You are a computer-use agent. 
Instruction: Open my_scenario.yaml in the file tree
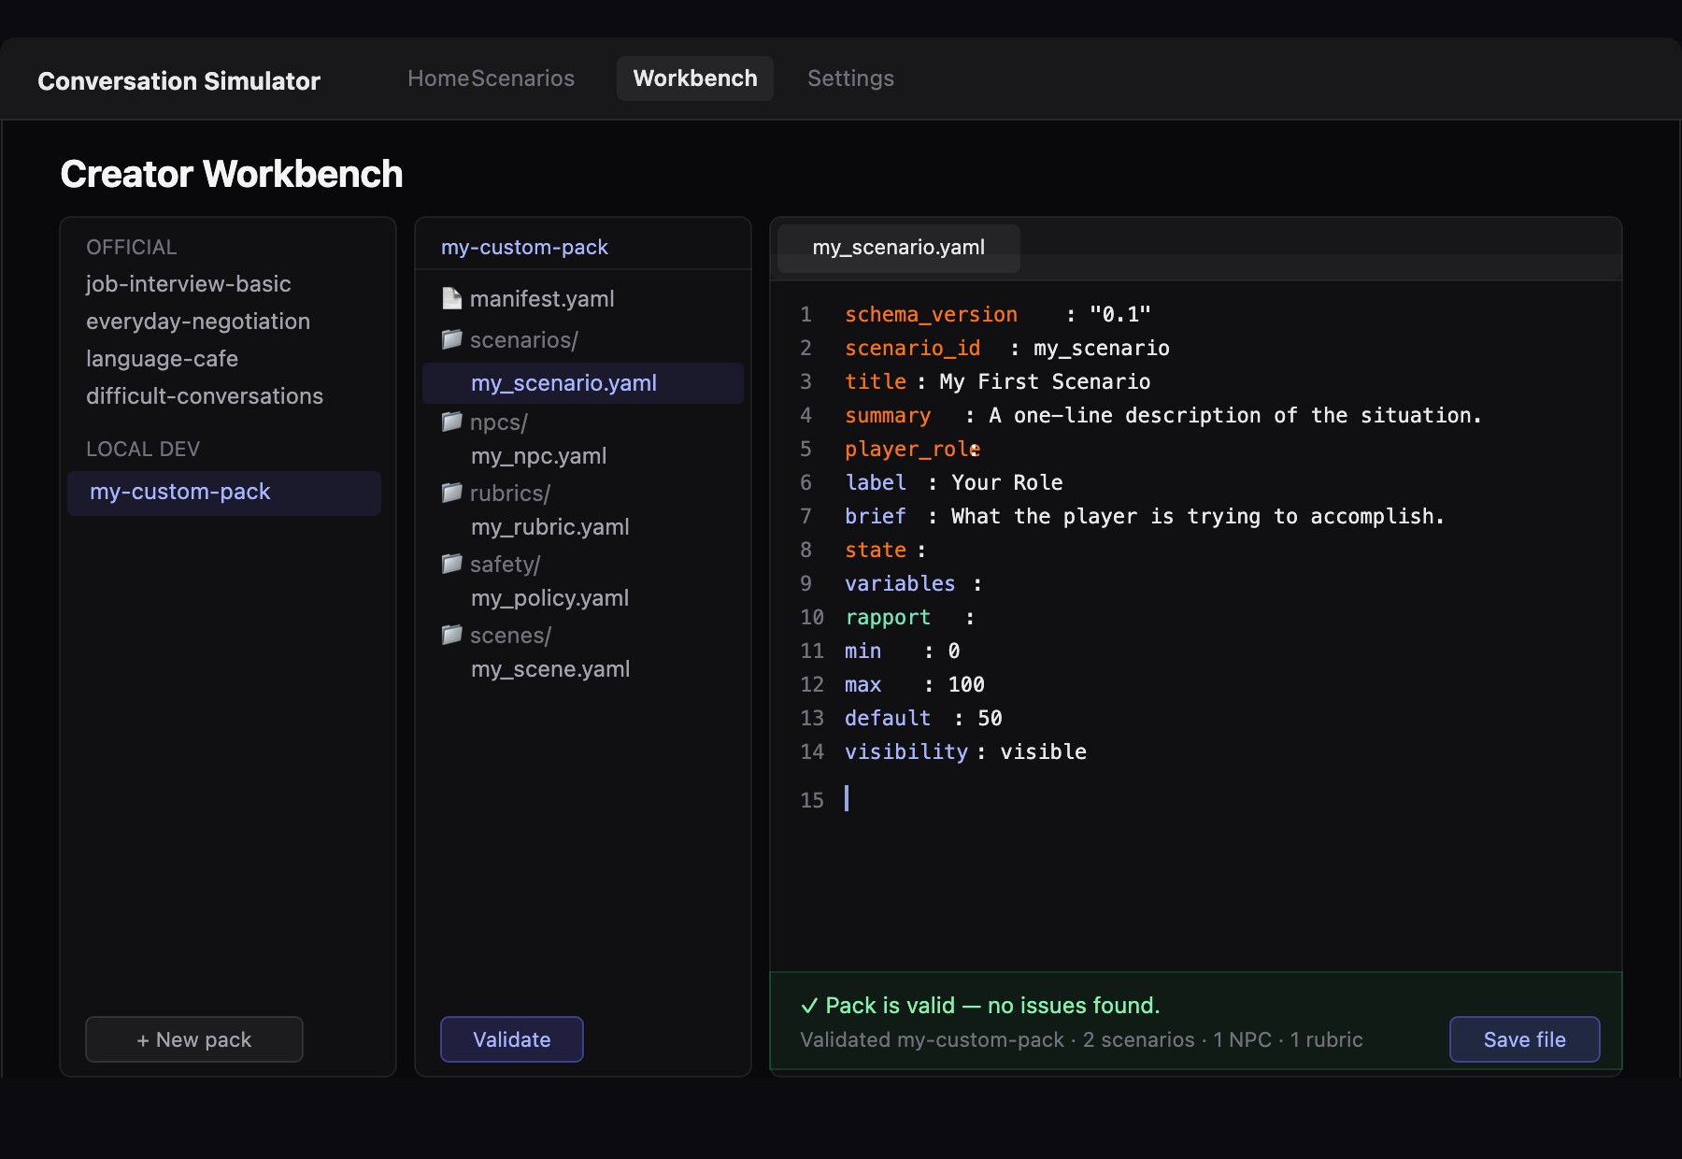click(583, 383)
